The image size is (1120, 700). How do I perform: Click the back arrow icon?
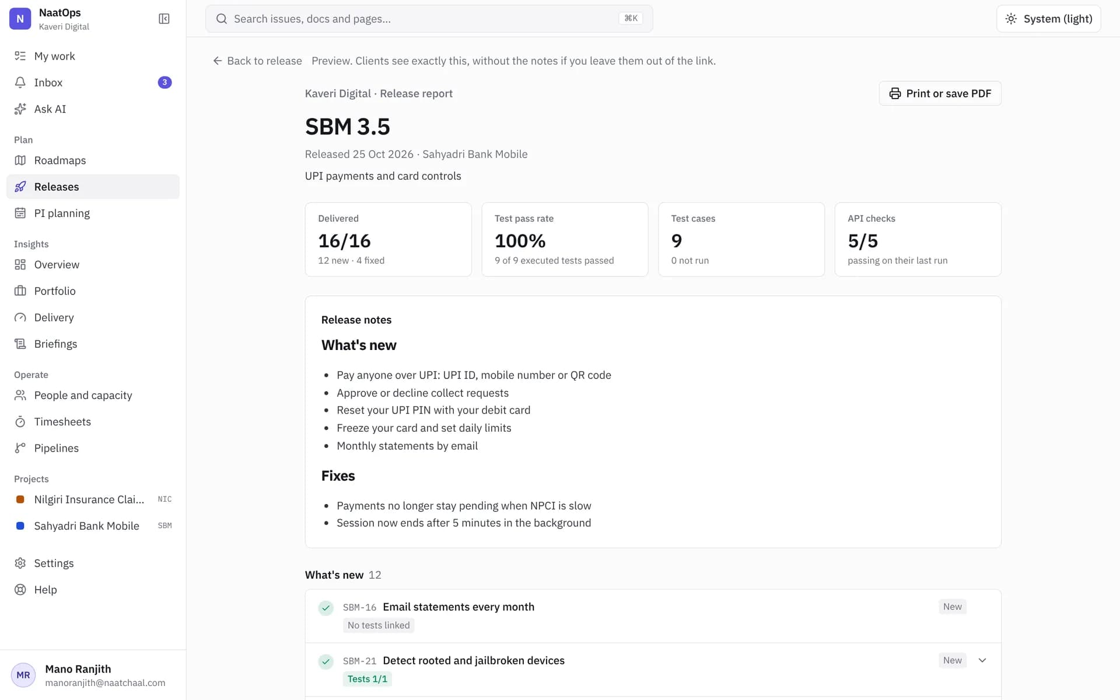pyautogui.click(x=217, y=61)
